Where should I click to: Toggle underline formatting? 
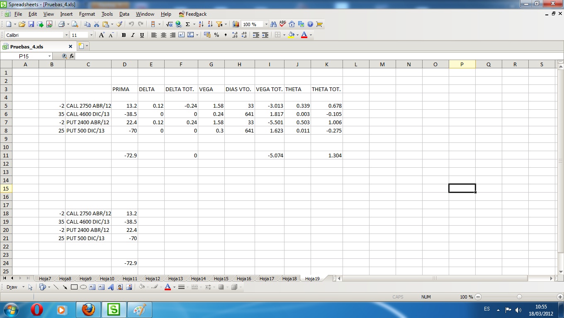[x=142, y=35]
